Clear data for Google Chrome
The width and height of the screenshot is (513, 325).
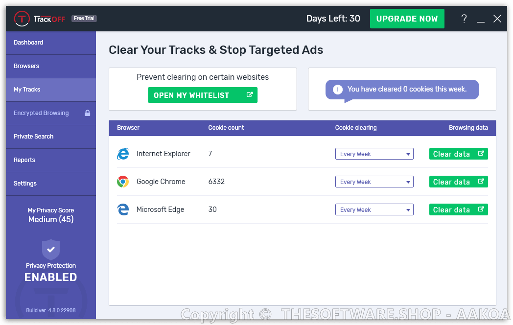tap(458, 182)
